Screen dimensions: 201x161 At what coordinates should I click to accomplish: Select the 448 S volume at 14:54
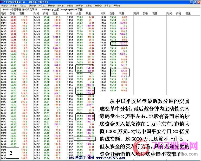click(x=91, y=37)
